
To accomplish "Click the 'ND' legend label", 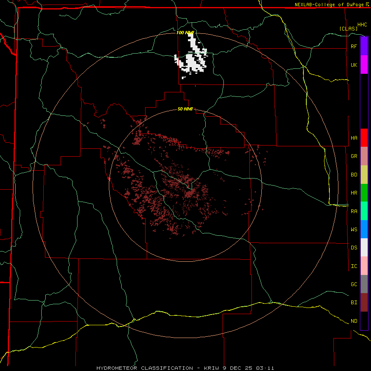I will pyautogui.click(x=354, y=321).
